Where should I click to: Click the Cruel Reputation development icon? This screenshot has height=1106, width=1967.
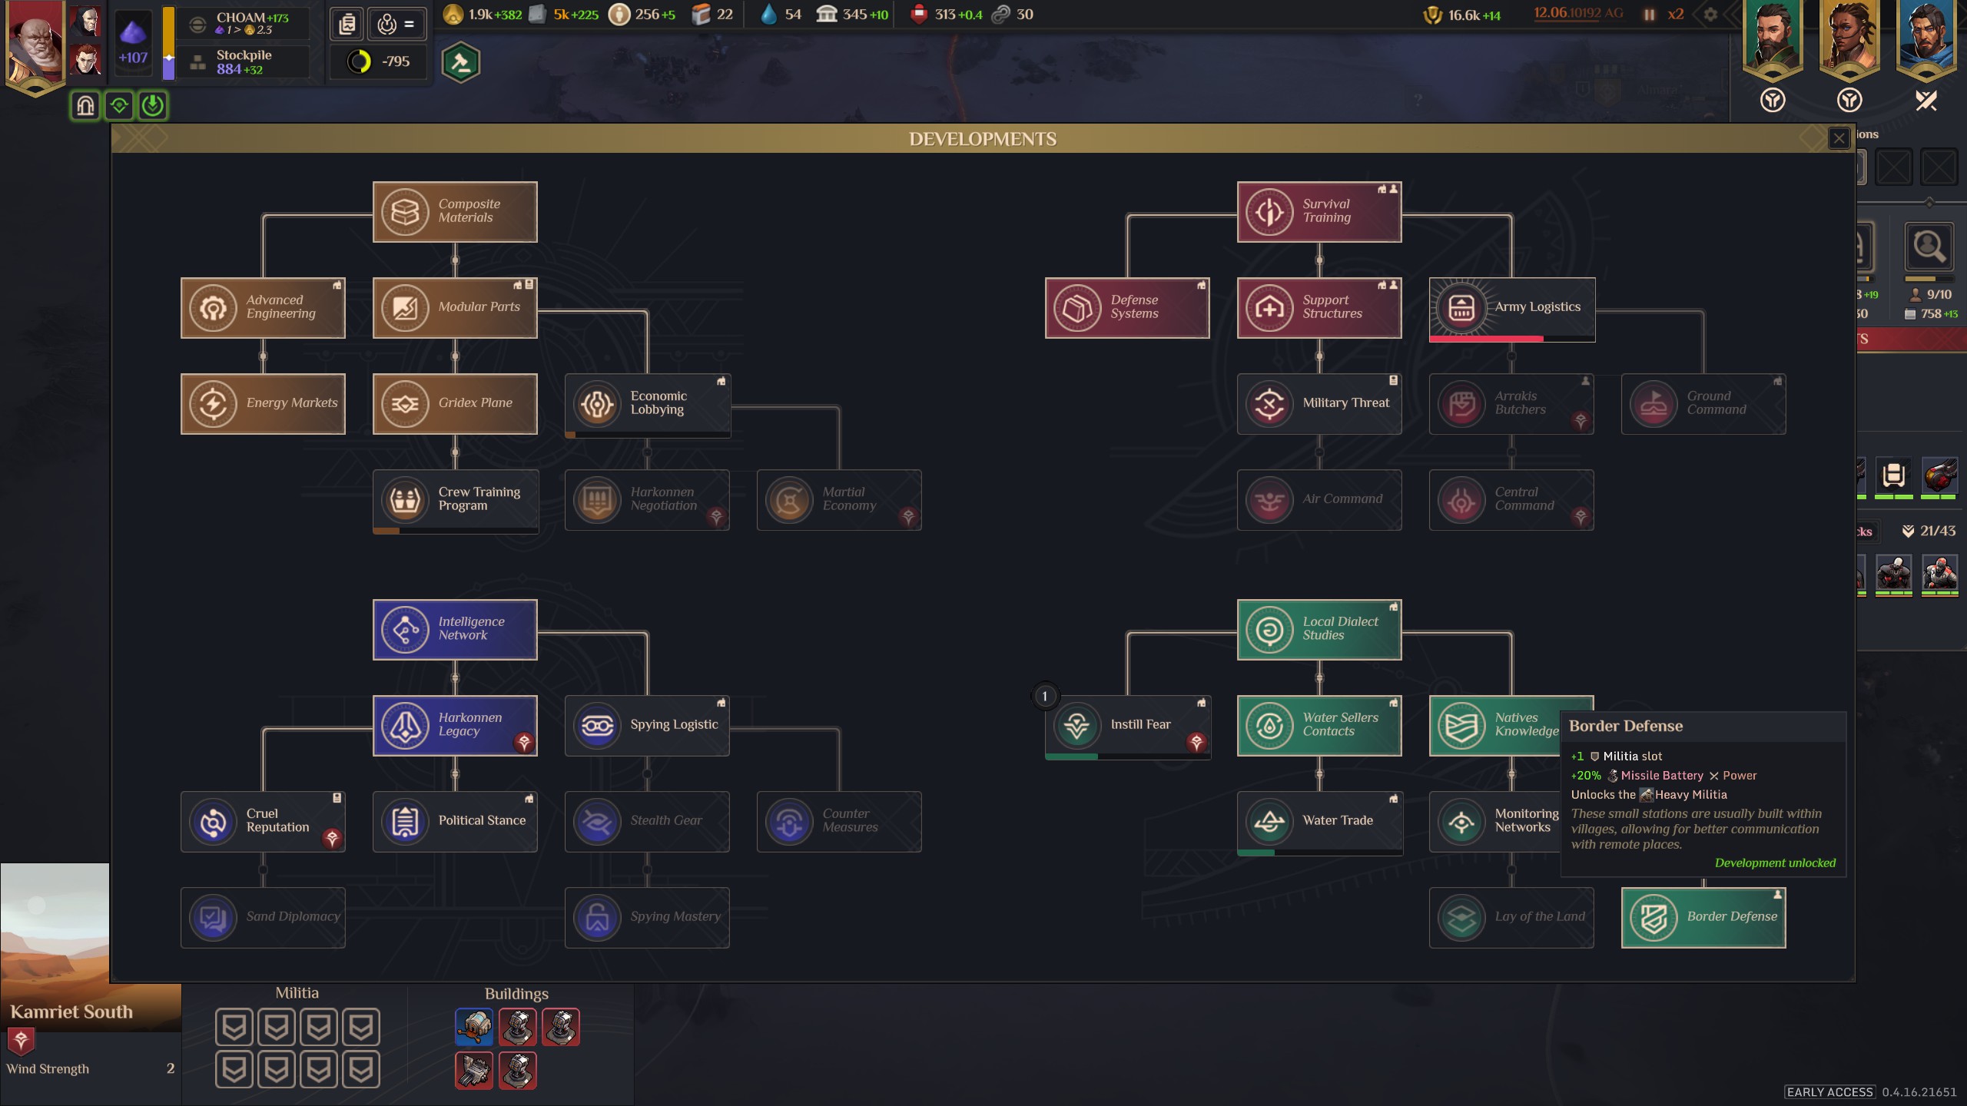(213, 822)
